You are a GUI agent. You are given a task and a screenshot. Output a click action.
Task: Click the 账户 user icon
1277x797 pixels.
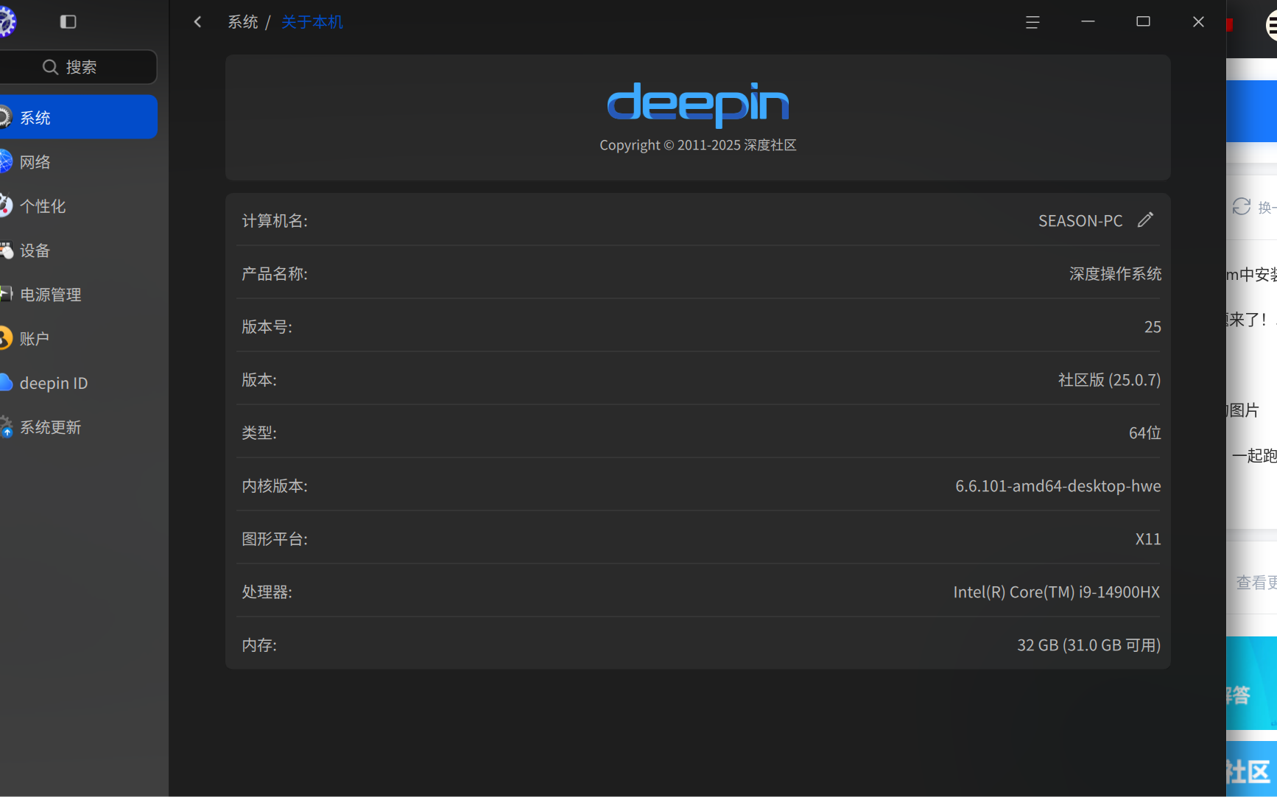[x=6, y=338]
